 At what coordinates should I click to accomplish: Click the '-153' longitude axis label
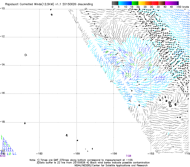click(151, 154)
